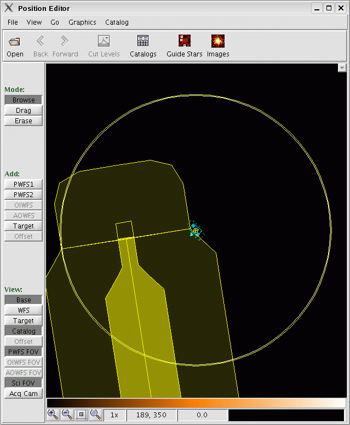Expand the dropdown arrow at image corner
Viewport: 350px width, 425px height.
click(x=342, y=68)
